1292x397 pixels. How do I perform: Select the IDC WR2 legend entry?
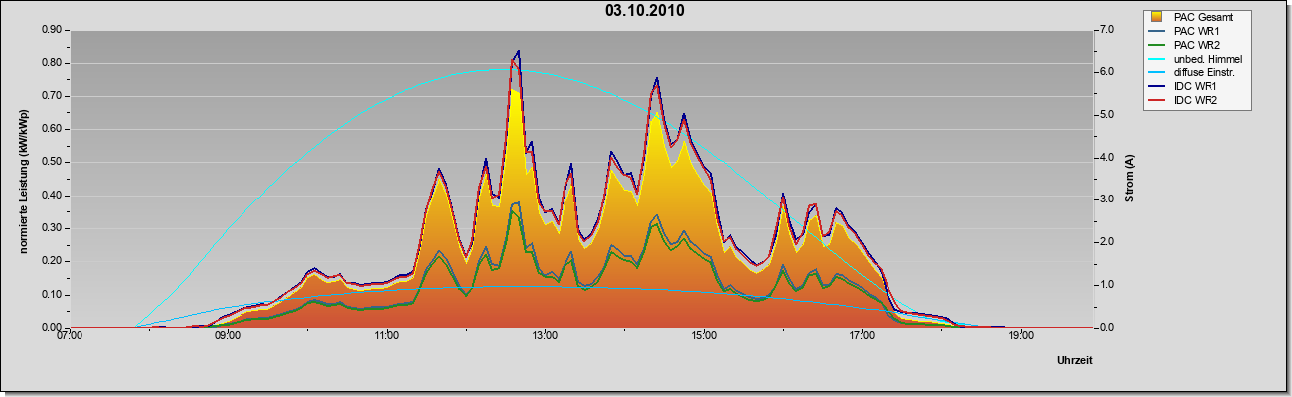click(1194, 101)
